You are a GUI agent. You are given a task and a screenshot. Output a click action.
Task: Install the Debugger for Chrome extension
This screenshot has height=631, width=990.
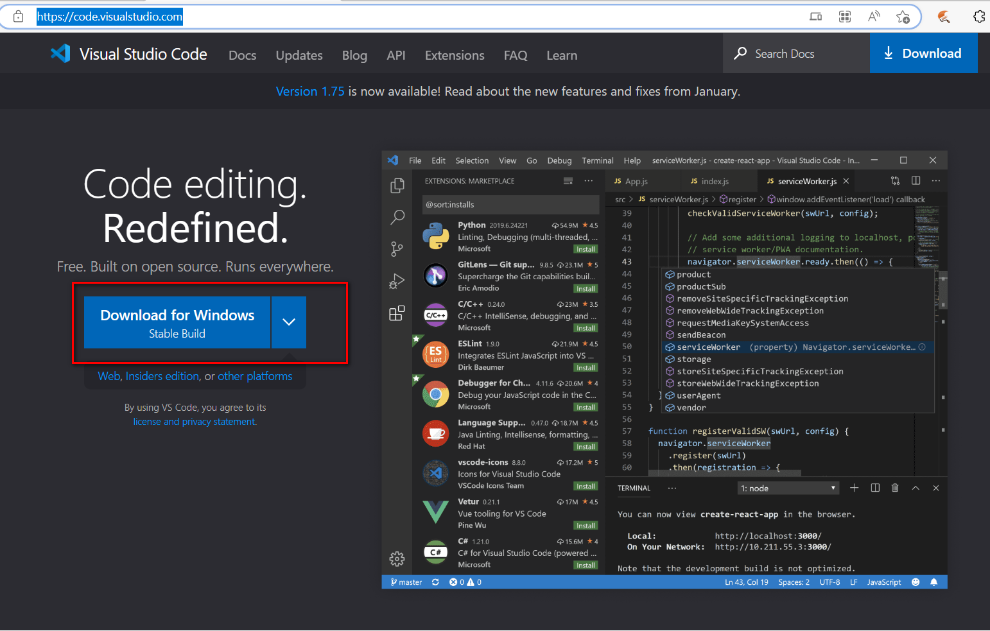(x=586, y=407)
